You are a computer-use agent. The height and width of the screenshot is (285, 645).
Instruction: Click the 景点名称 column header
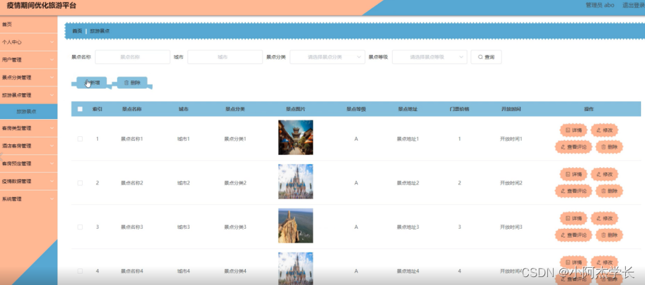click(x=132, y=109)
